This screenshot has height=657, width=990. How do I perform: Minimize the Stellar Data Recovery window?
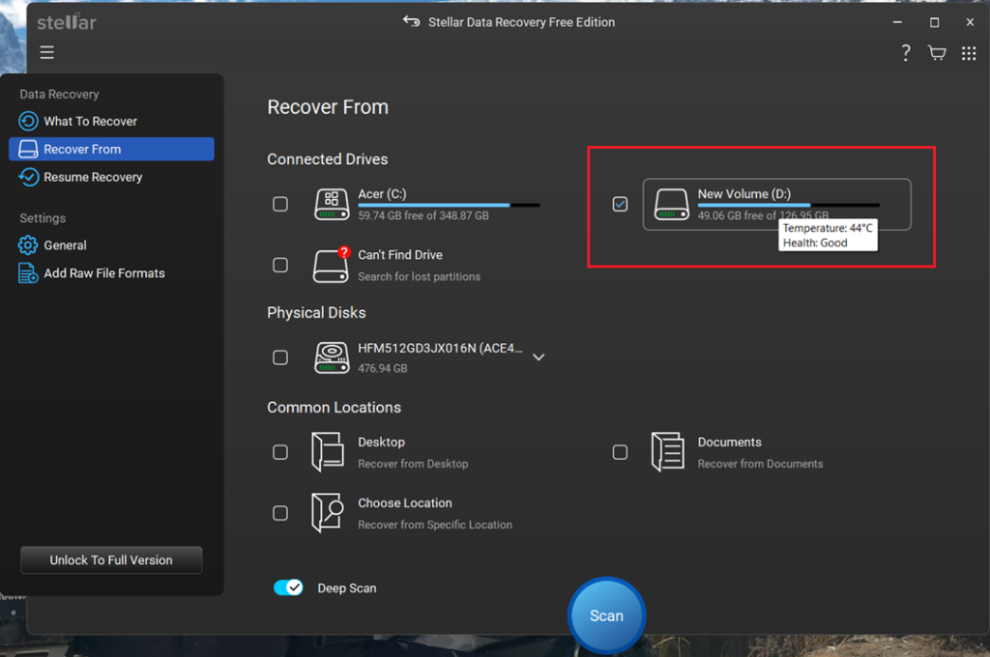(897, 22)
